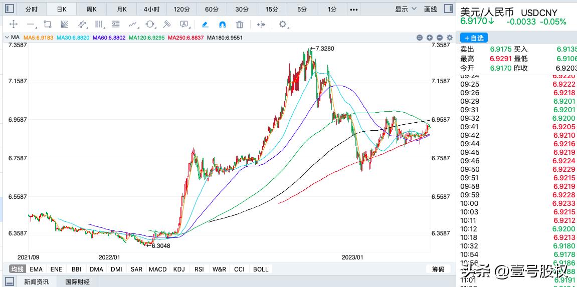Open the 筹码 chips panel

438,269
